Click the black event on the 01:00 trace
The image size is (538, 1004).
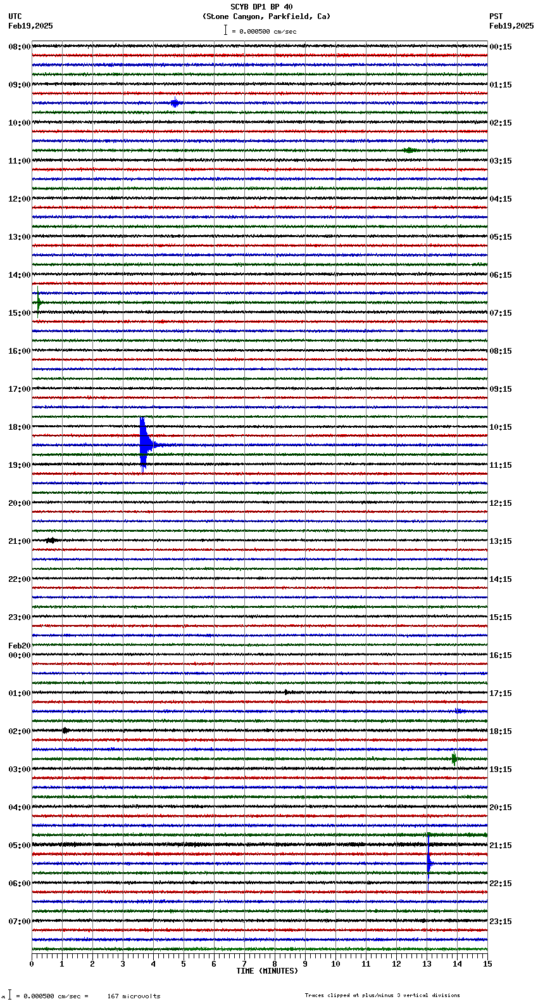287,692
